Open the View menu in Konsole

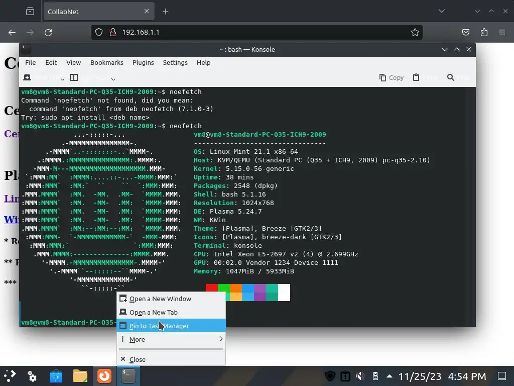73,62
